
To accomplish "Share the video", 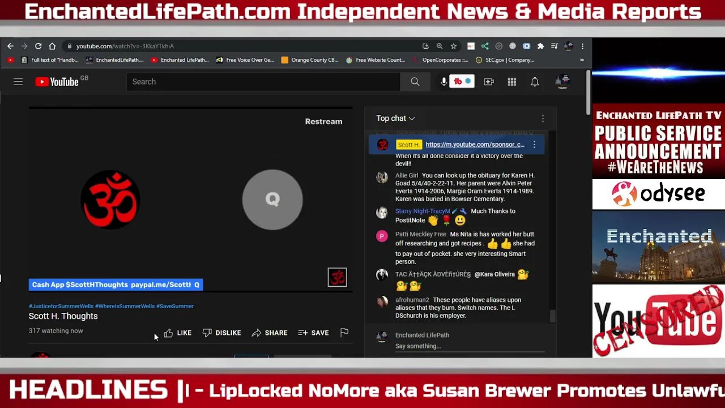I will pos(270,333).
